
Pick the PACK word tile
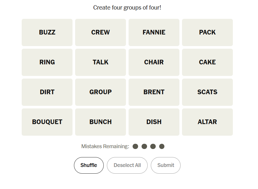coord(207,32)
